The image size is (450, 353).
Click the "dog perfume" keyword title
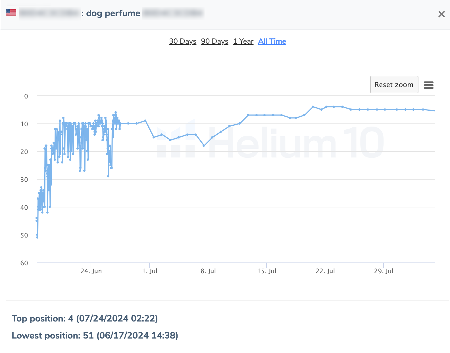tap(113, 13)
